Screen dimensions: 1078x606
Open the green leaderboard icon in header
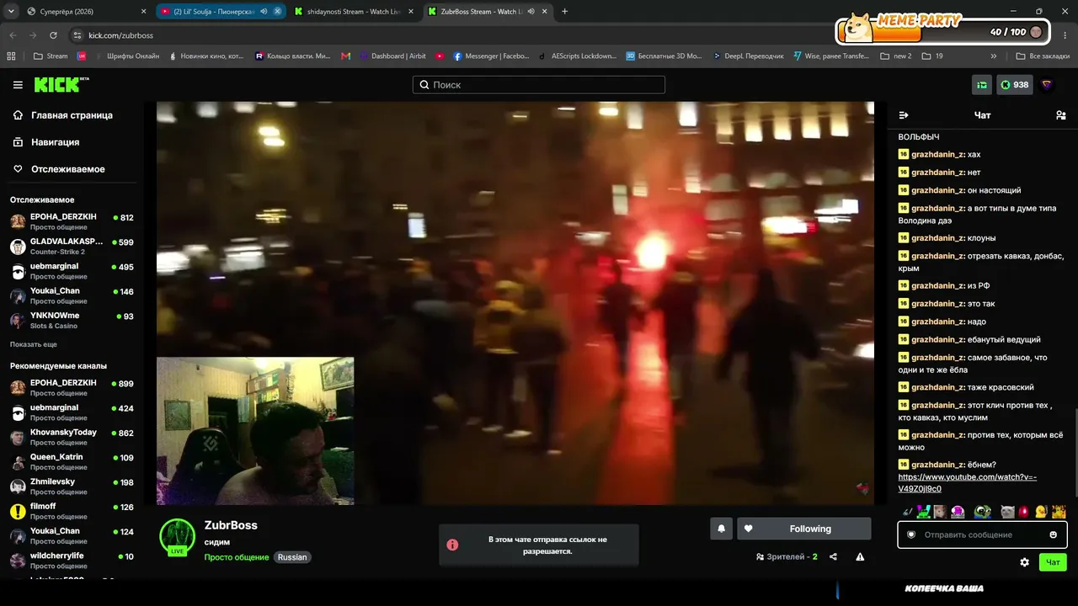981,85
